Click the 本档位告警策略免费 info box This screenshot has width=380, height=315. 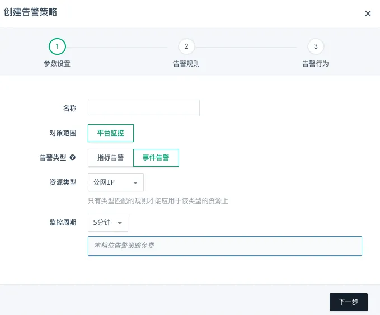tap(224, 246)
